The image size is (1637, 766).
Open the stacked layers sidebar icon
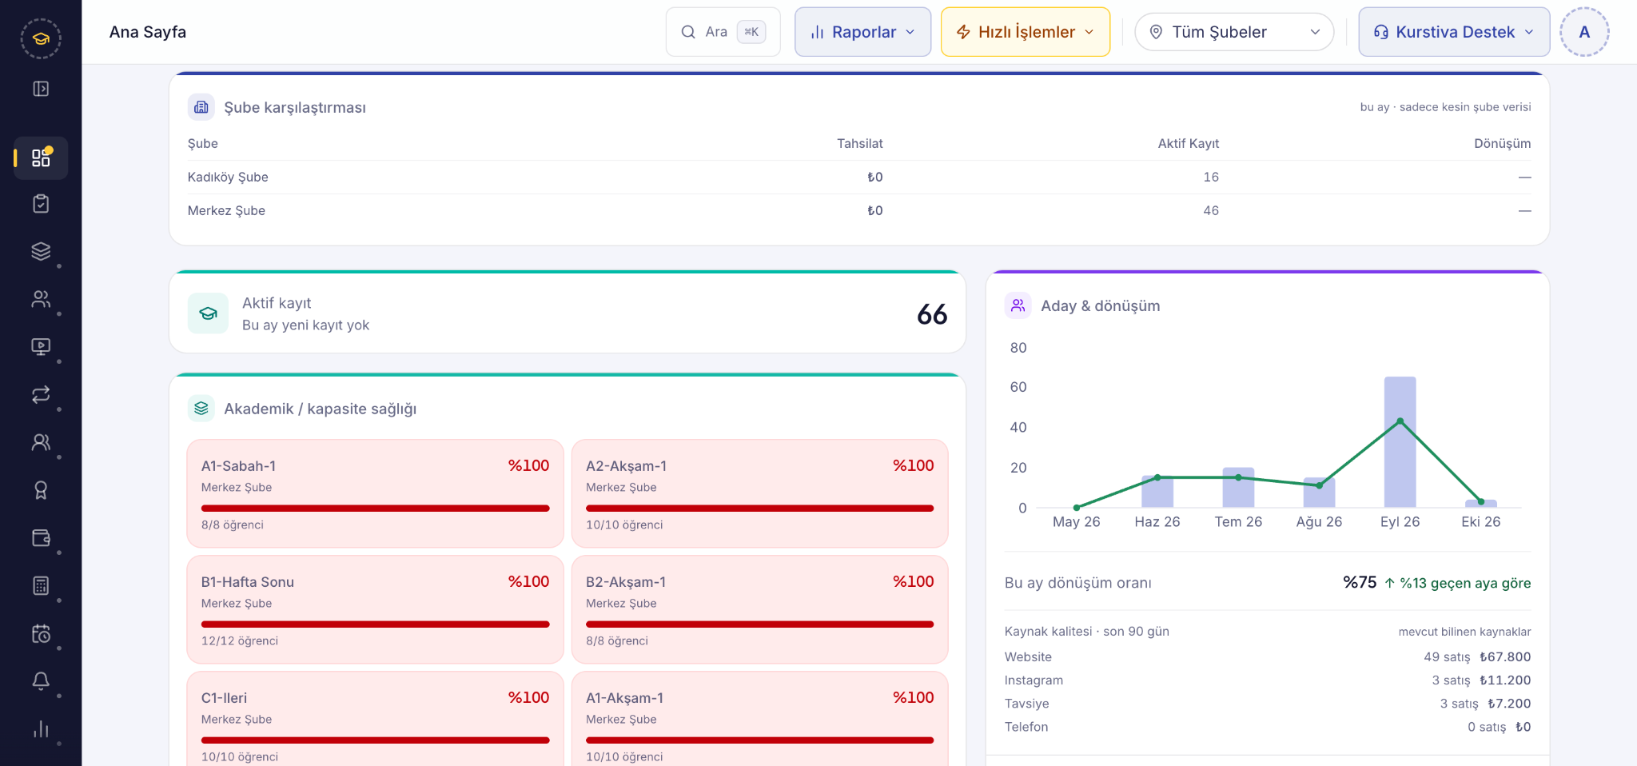41,251
